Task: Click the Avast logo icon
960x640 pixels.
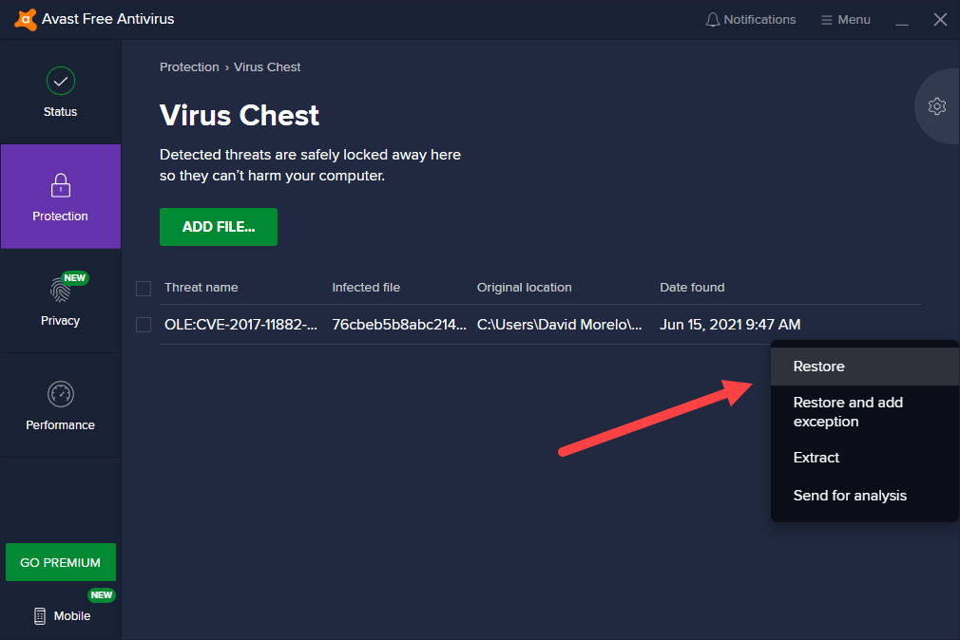Action: [25, 19]
